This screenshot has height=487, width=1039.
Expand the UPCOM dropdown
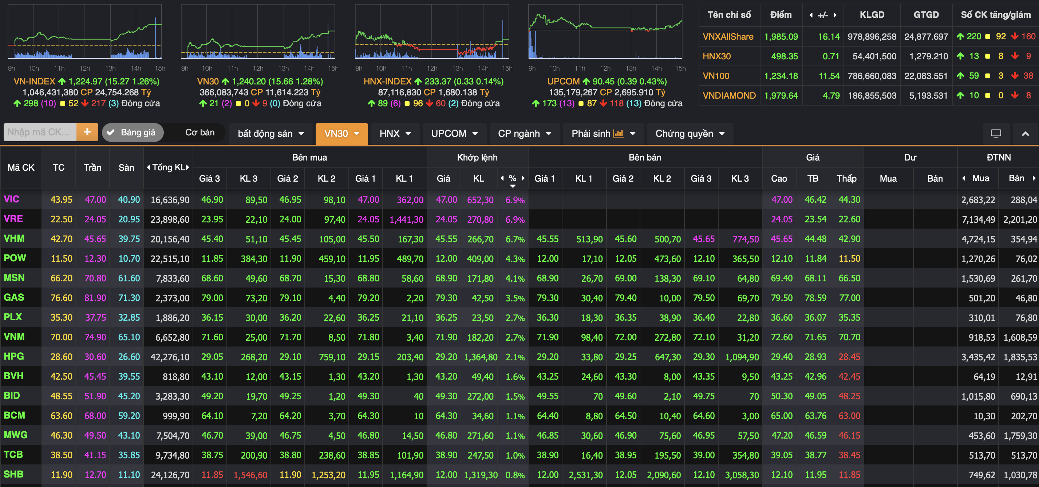454,134
